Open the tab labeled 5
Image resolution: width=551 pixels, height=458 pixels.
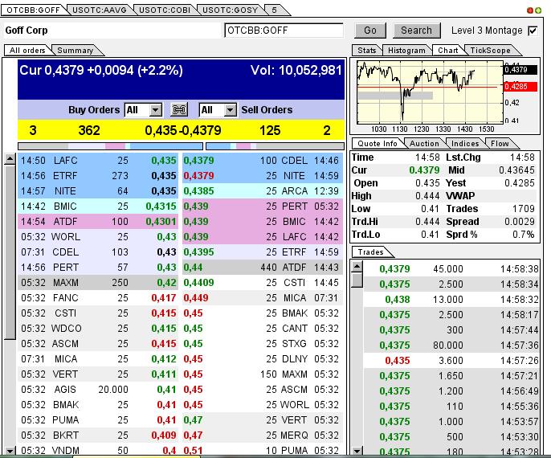coord(275,10)
